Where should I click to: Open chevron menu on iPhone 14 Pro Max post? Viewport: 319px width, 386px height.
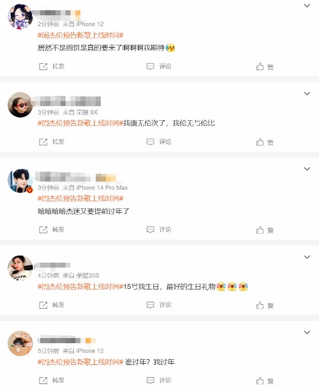click(x=307, y=169)
